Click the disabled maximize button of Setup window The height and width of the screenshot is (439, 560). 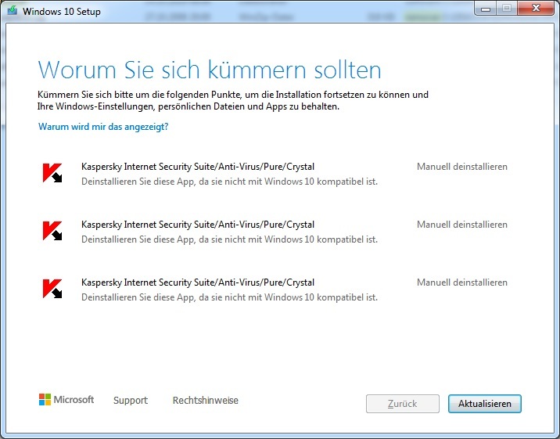pyautogui.click(x=507, y=8)
